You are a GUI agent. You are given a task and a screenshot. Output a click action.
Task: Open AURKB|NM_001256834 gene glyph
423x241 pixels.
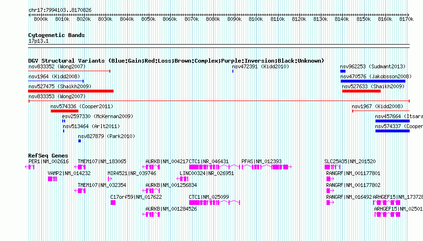coord(151,191)
